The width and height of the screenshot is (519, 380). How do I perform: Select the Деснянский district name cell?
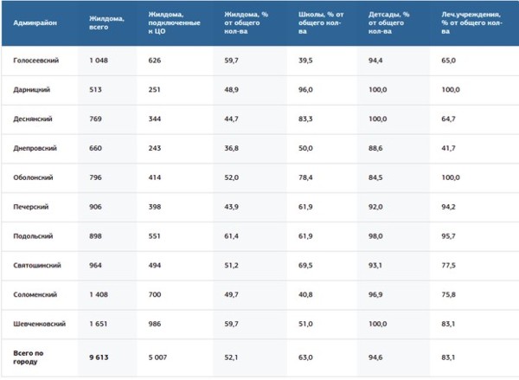coord(32,119)
